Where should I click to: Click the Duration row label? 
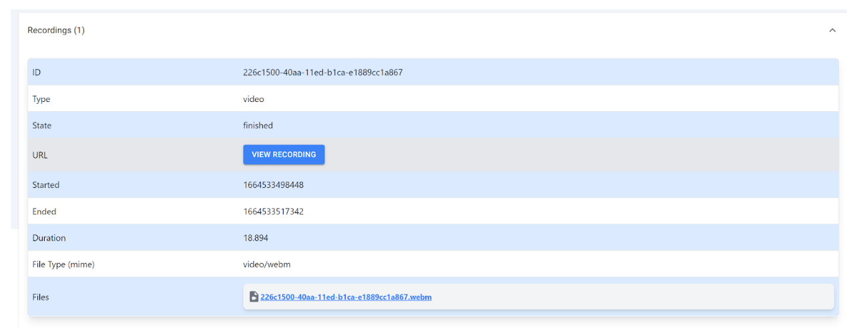(49, 238)
